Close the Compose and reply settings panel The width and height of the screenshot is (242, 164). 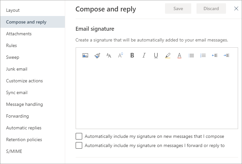pyautogui.click(x=236, y=8)
